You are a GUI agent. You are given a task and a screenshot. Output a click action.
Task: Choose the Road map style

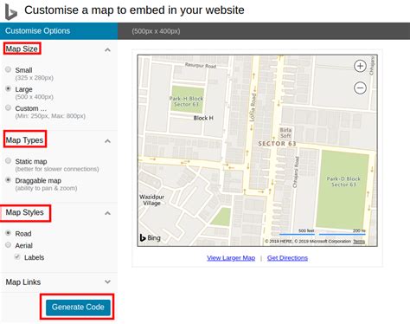[8, 233]
